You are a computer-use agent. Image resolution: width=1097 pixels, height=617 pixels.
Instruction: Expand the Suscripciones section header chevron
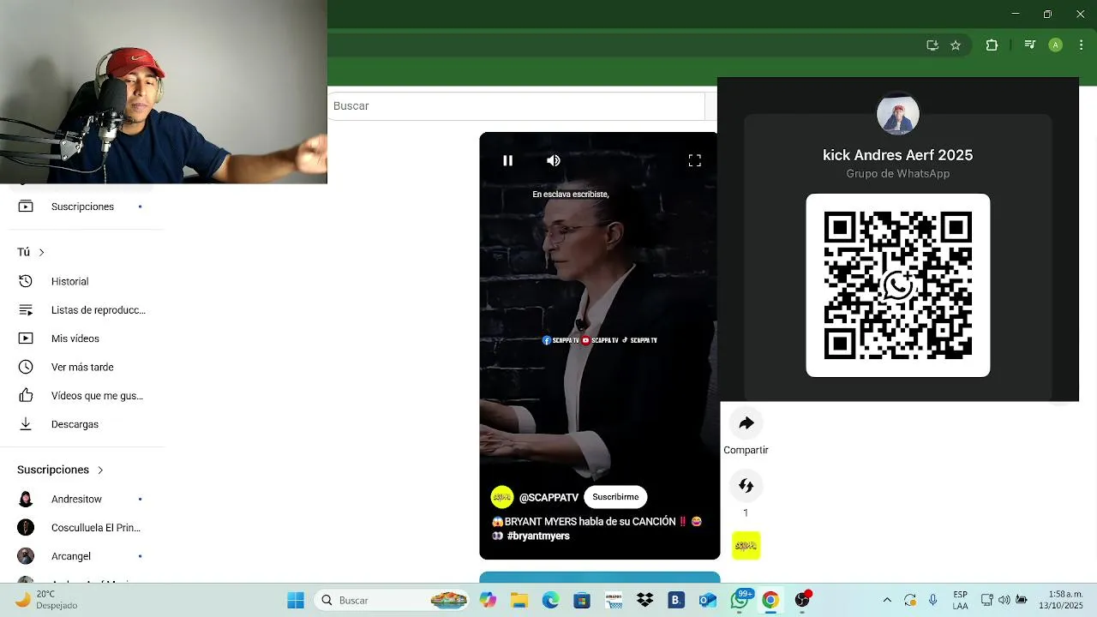point(100,470)
